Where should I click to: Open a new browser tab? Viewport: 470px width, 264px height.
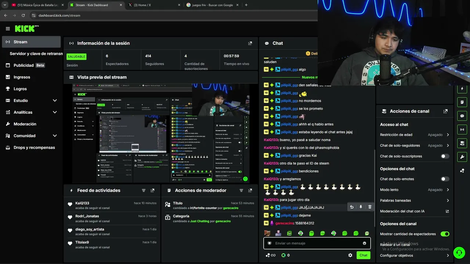[x=246, y=5]
